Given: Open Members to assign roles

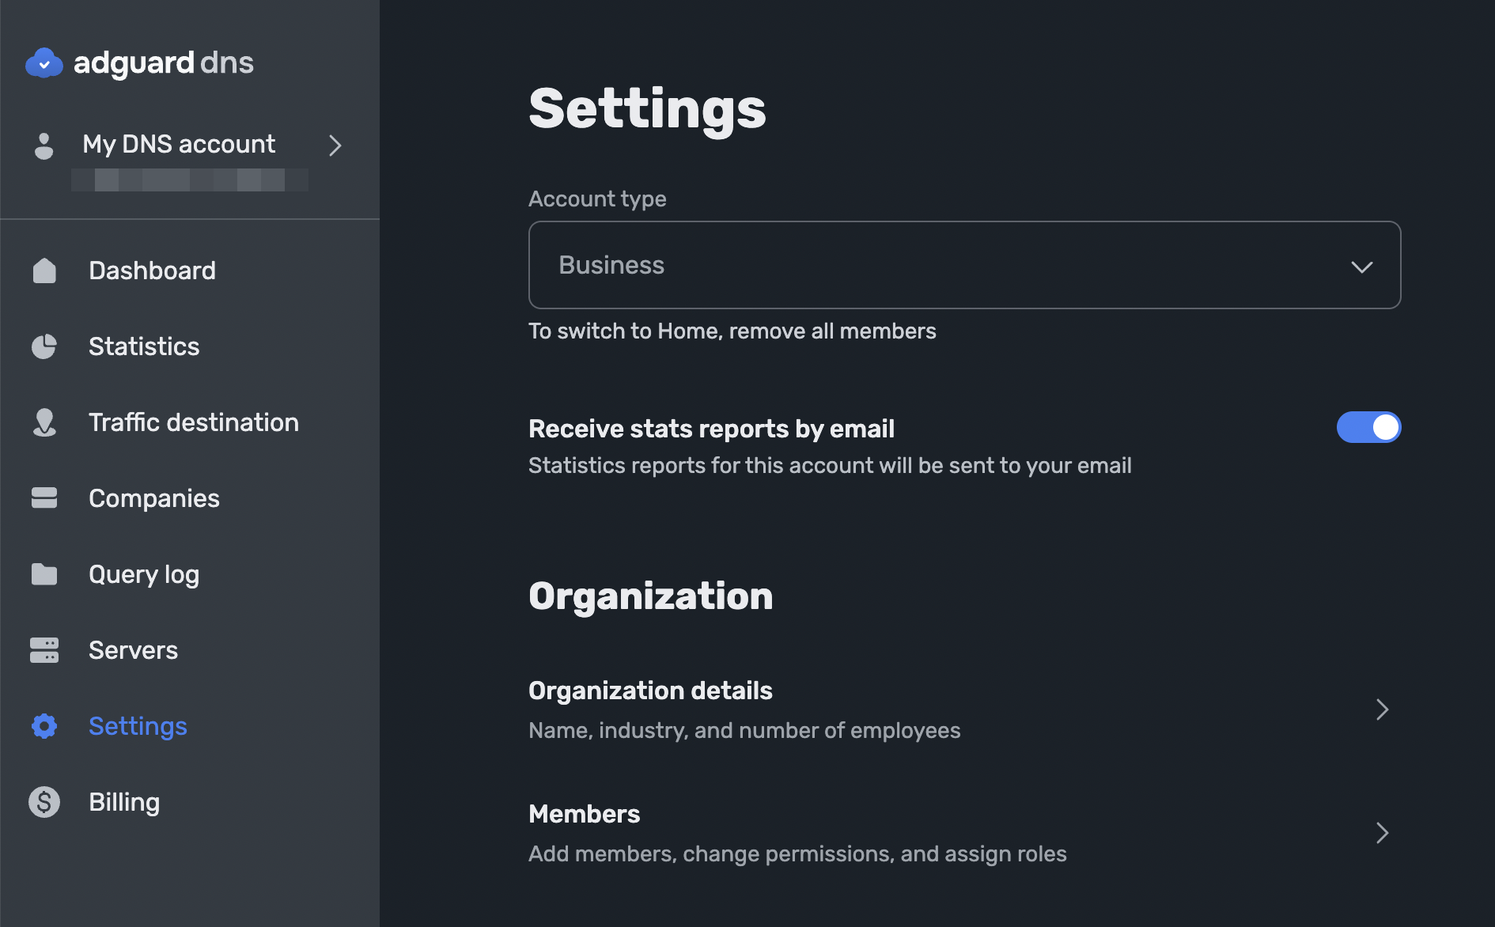Looking at the screenshot, I should (584, 813).
